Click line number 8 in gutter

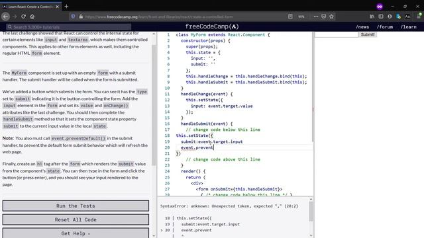click(x=168, y=77)
